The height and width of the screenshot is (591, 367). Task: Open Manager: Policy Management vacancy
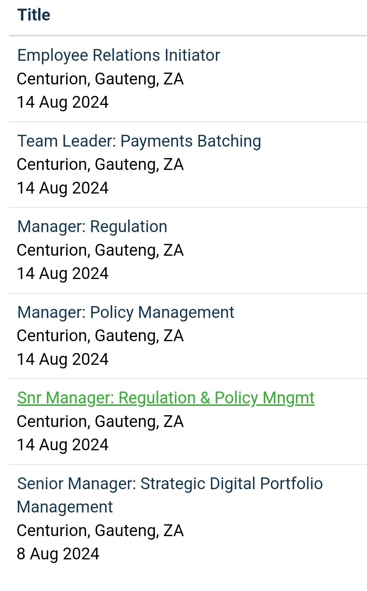[x=126, y=312]
